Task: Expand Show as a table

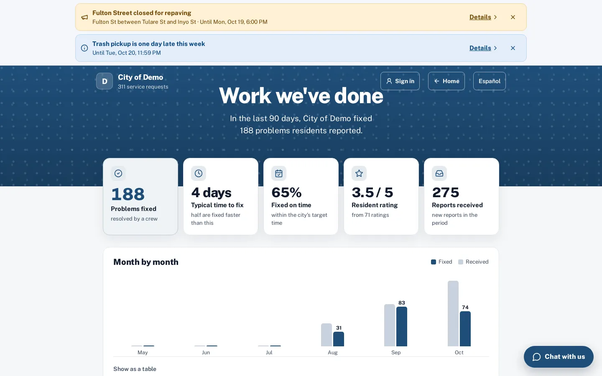Action: tap(135, 369)
